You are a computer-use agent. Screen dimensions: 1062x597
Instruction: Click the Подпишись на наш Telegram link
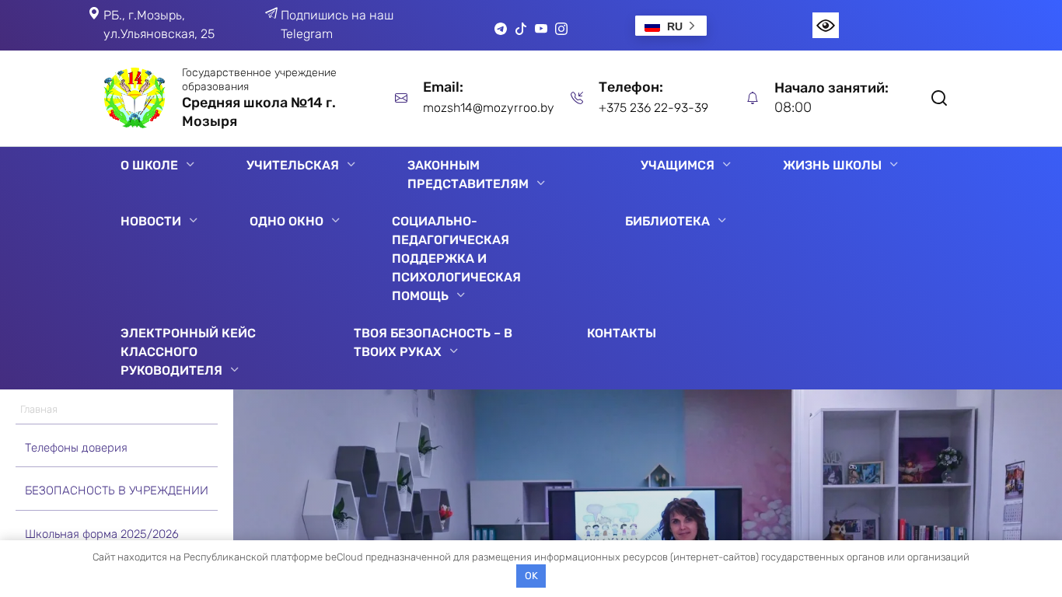(337, 25)
